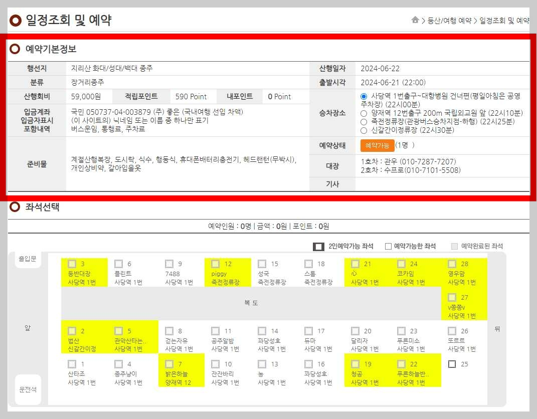Screen dimensions: 537x419
Task: Select the 사당역 1번출구 boarding radio button
Action: pyautogui.click(x=364, y=97)
